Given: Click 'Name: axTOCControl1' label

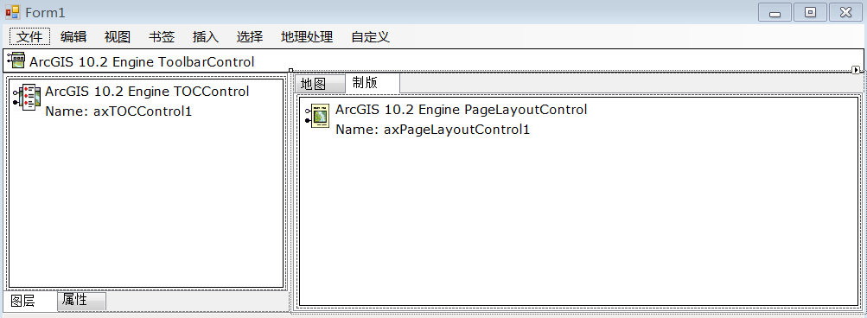Looking at the screenshot, I should click(118, 111).
